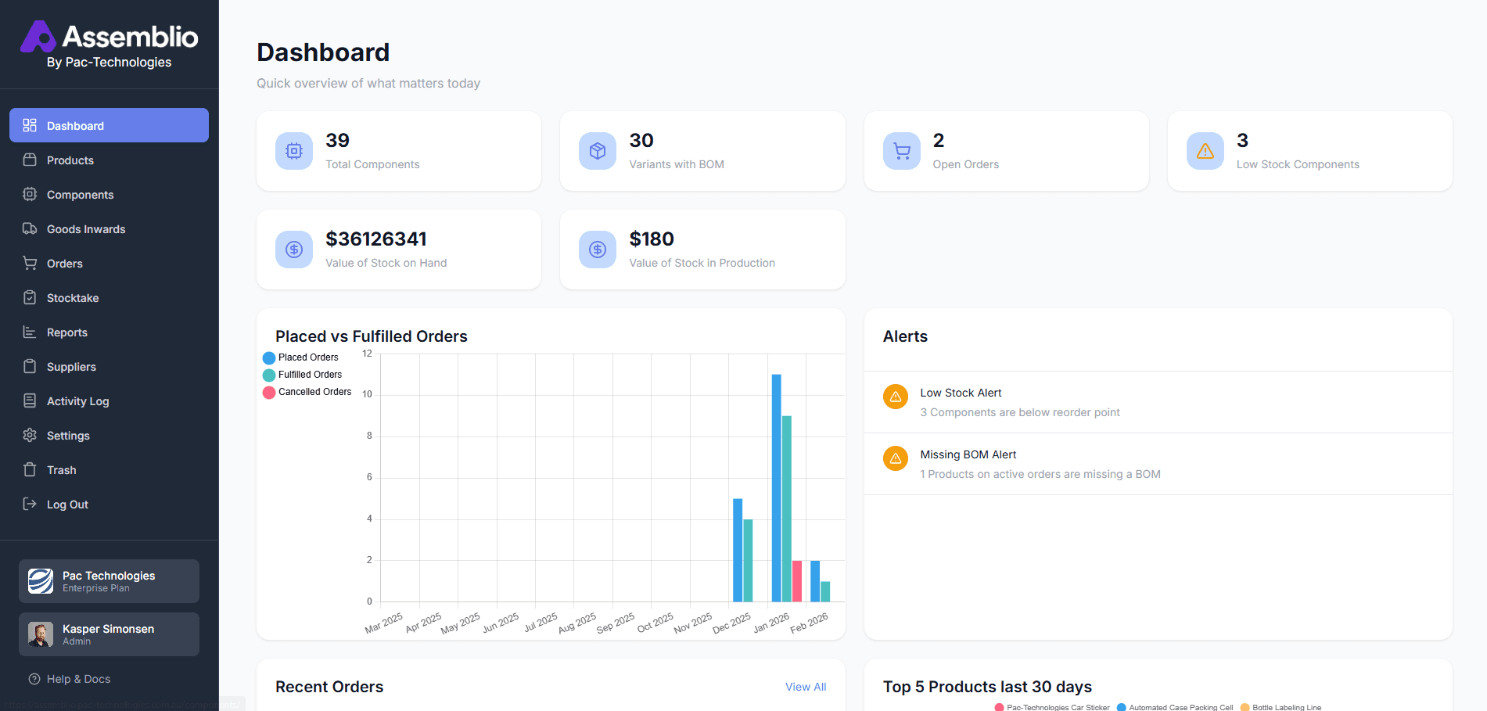Click the Stock in Production dollar icon
Viewport: 1487px width, 711px height.
598,250
